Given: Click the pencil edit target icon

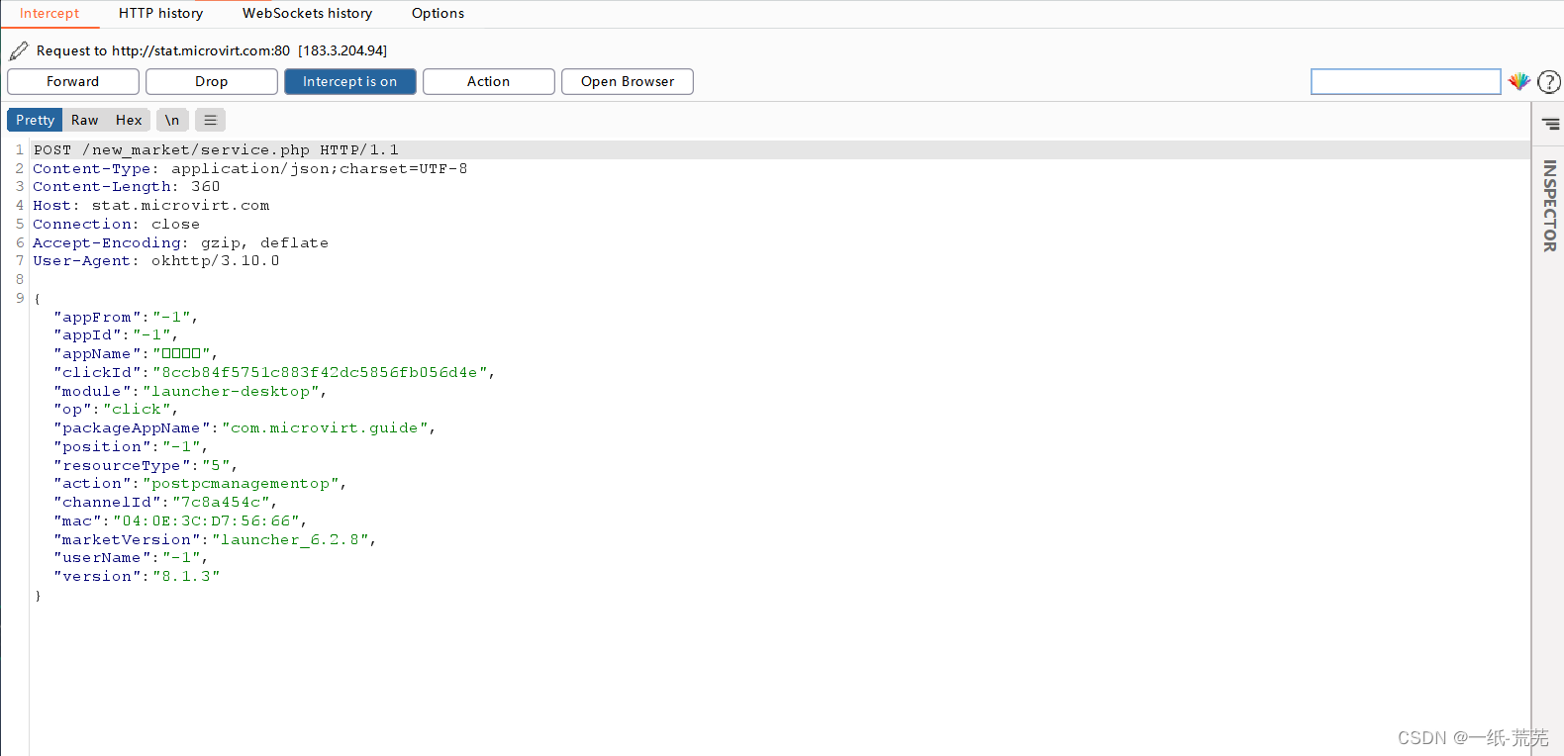Looking at the screenshot, I should (x=19, y=50).
